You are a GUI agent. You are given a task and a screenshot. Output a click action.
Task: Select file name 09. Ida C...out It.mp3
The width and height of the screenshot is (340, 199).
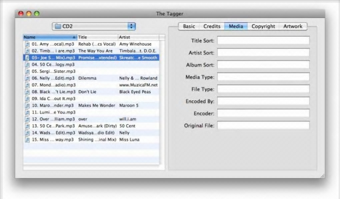tap(54, 99)
